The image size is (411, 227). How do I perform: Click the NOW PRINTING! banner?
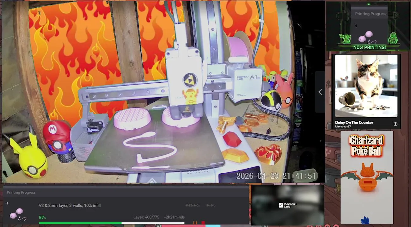click(x=369, y=47)
